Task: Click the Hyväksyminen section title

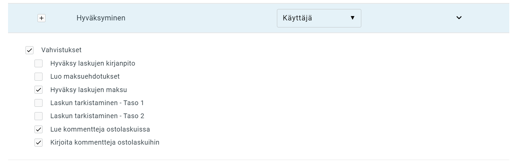Action: [x=101, y=18]
